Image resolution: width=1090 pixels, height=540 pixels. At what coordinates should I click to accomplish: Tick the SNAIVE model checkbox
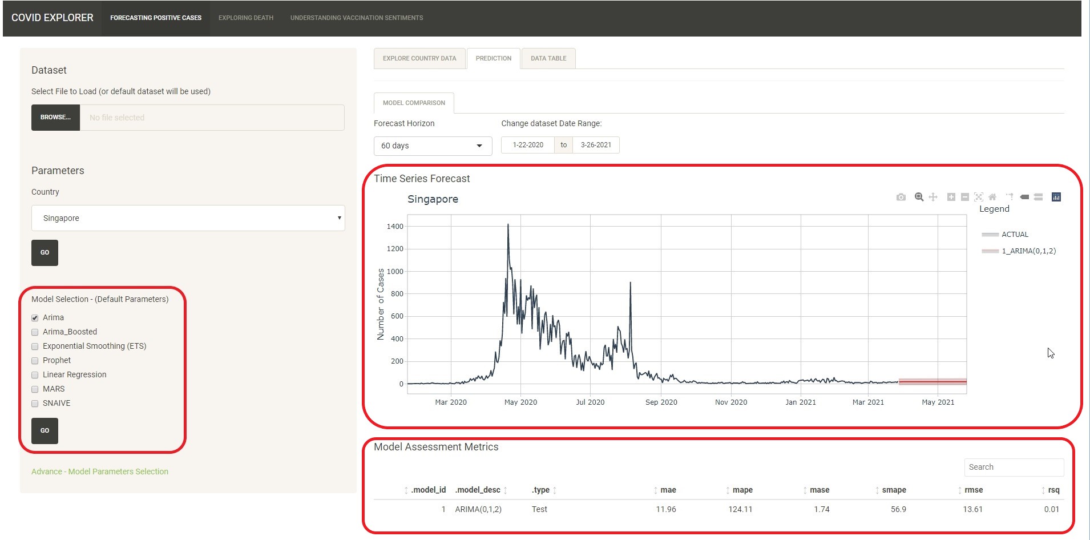(x=35, y=404)
